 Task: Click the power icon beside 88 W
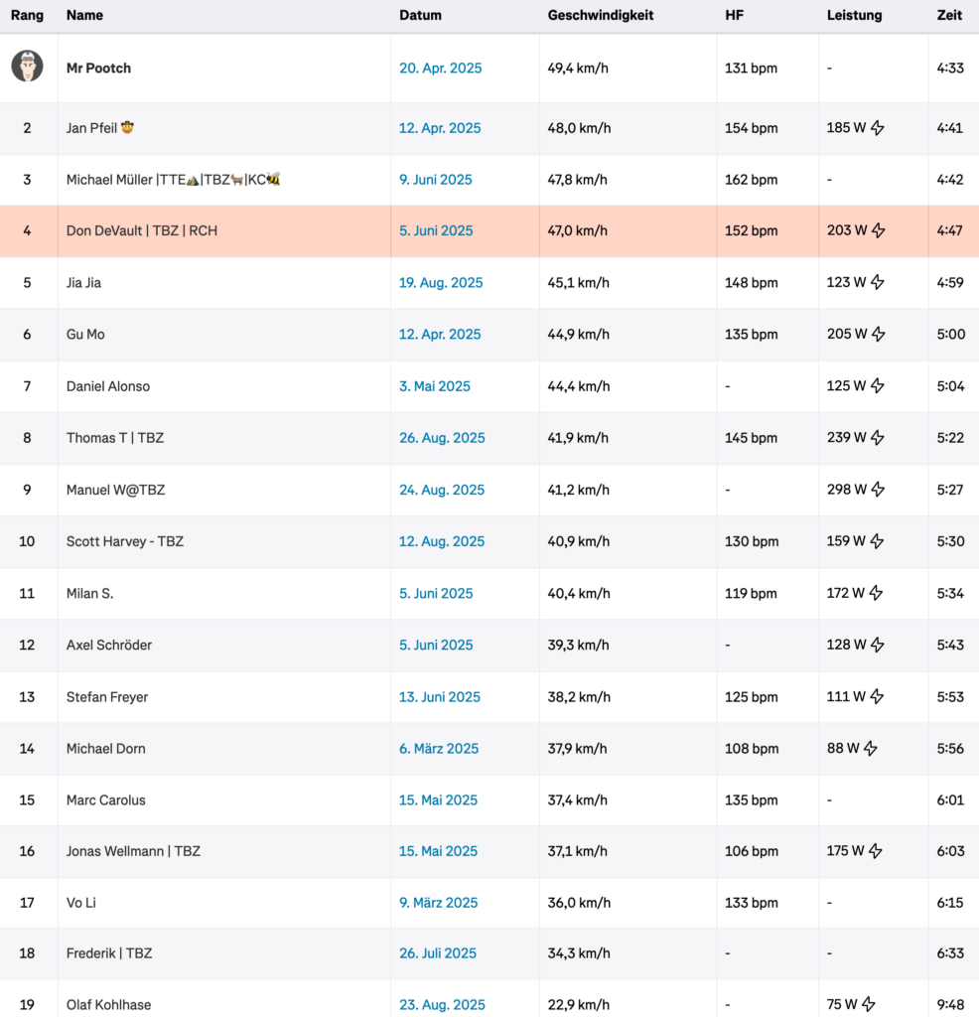click(x=871, y=749)
